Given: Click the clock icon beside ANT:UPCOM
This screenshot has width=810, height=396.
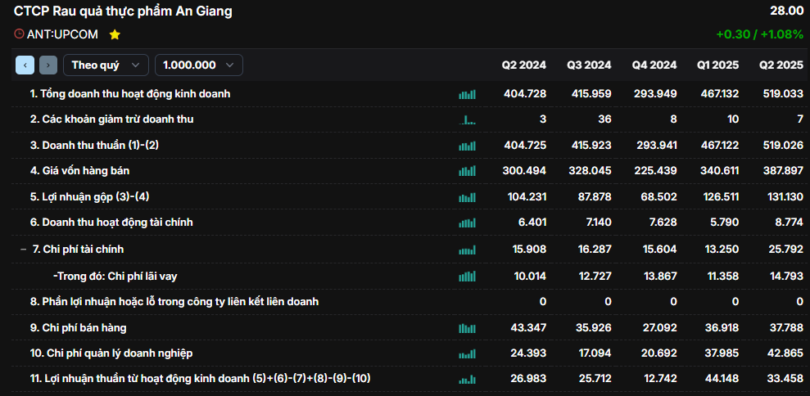Looking at the screenshot, I should [x=19, y=34].
